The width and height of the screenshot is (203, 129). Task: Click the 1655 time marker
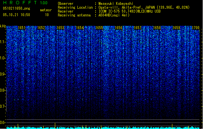tap(99, 28)
